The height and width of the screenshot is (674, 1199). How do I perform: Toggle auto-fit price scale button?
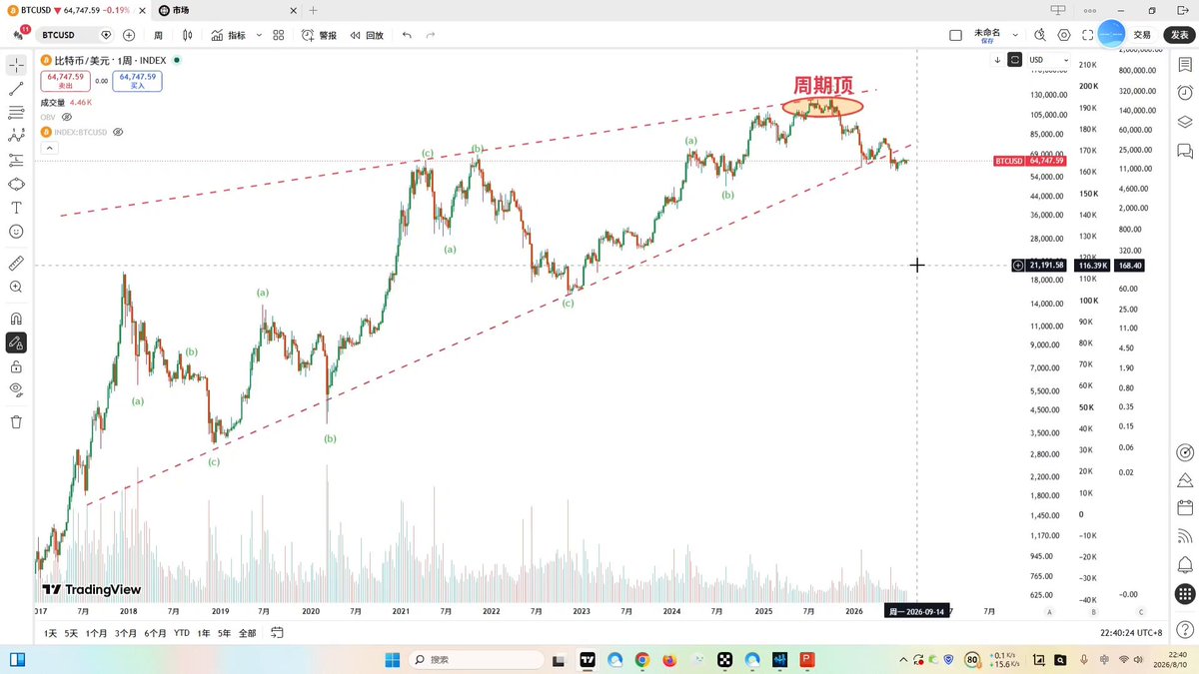tap(1015, 60)
